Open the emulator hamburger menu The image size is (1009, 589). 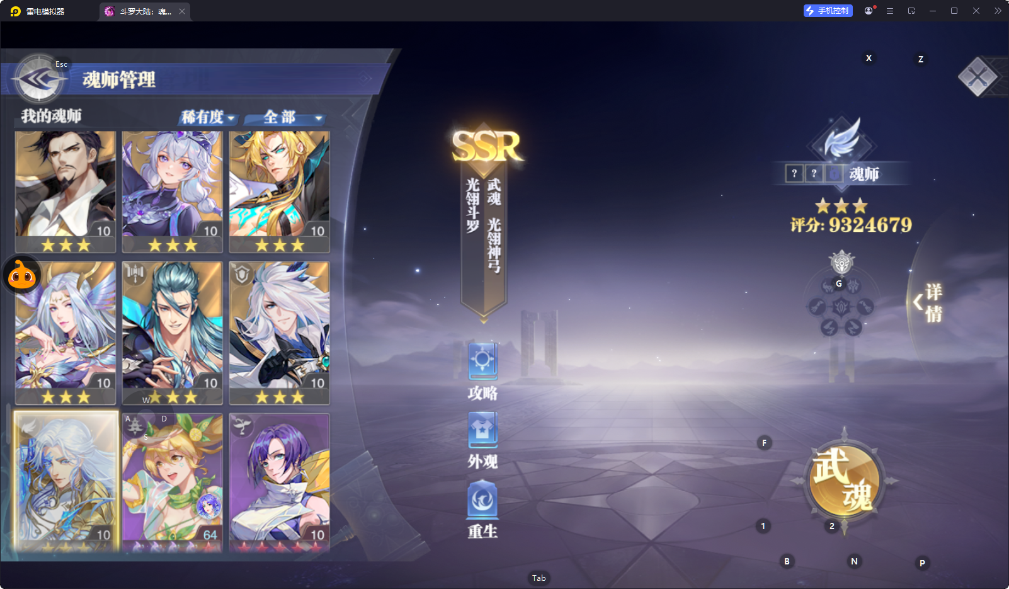[x=890, y=11]
